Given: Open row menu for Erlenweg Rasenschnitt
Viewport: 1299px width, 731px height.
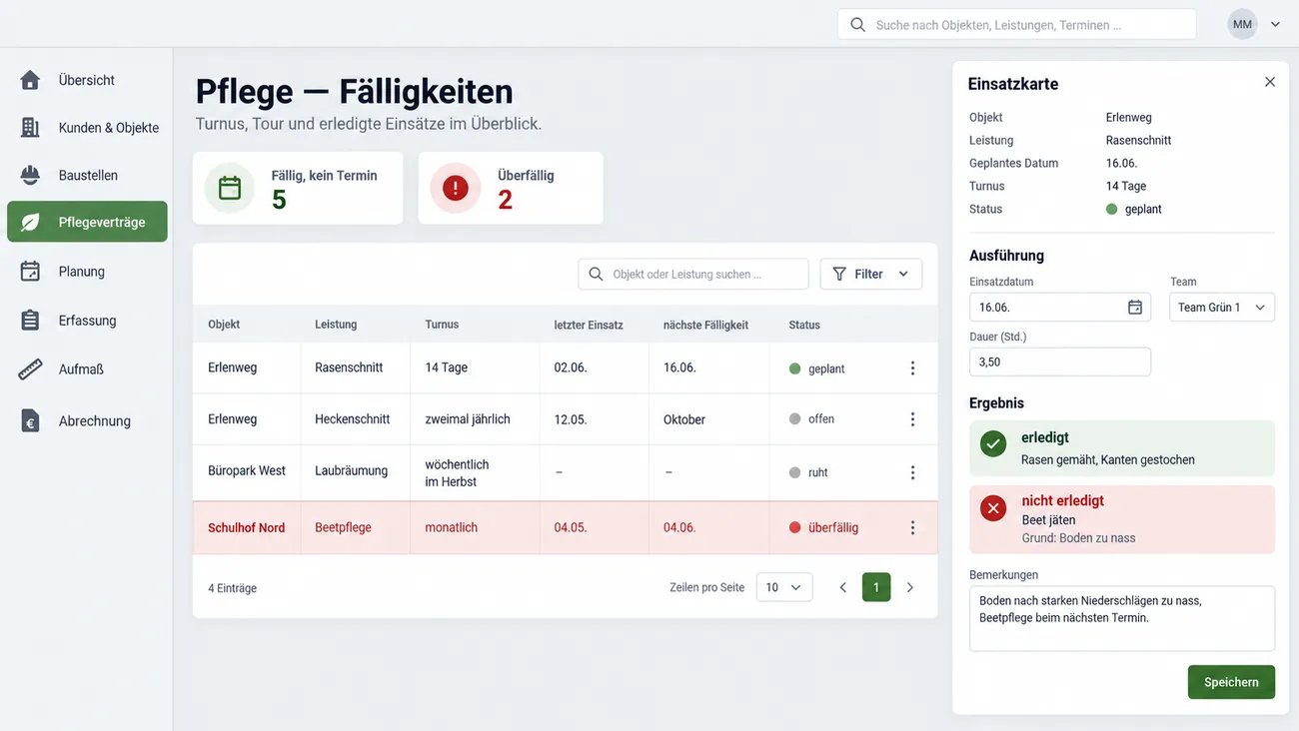Looking at the screenshot, I should click(912, 368).
